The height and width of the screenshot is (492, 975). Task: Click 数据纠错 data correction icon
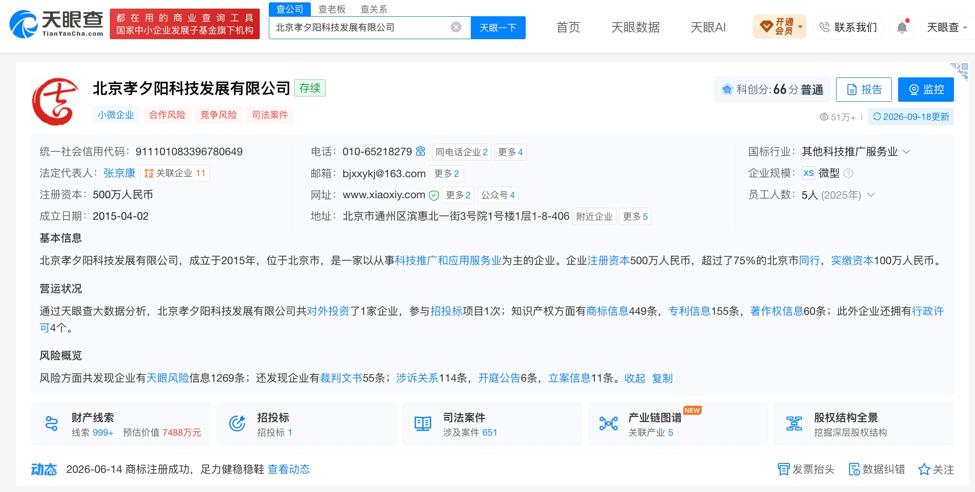point(854,469)
